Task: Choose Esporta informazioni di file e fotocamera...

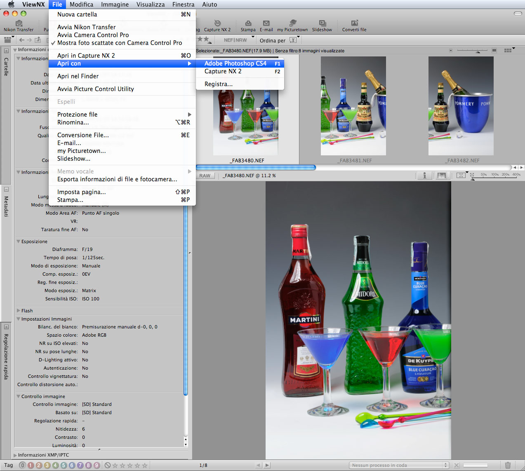Action: coord(122,179)
